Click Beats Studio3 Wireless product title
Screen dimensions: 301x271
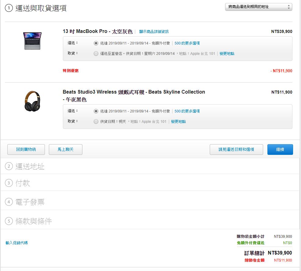point(134,96)
